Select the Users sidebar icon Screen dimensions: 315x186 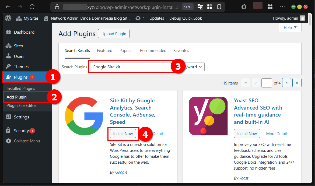pyautogui.click(x=8, y=56)
